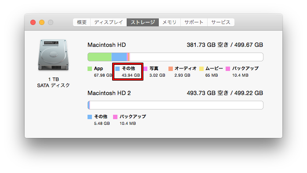The image size is (307, 173).
Task: Select the ストレージ tab
Action: [143, 22]
